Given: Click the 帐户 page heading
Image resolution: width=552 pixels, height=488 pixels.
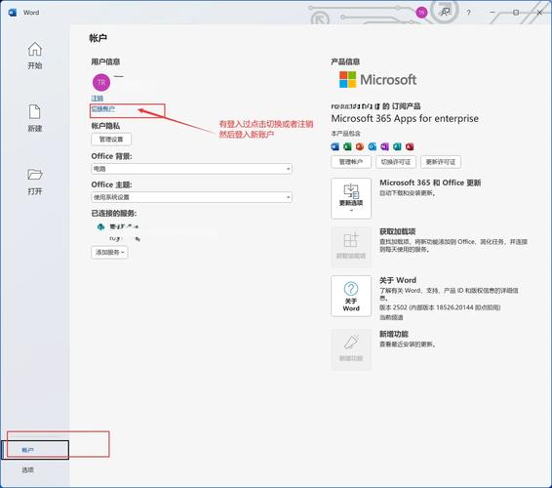Looking at the screenshot, I should tap(98, 38).
